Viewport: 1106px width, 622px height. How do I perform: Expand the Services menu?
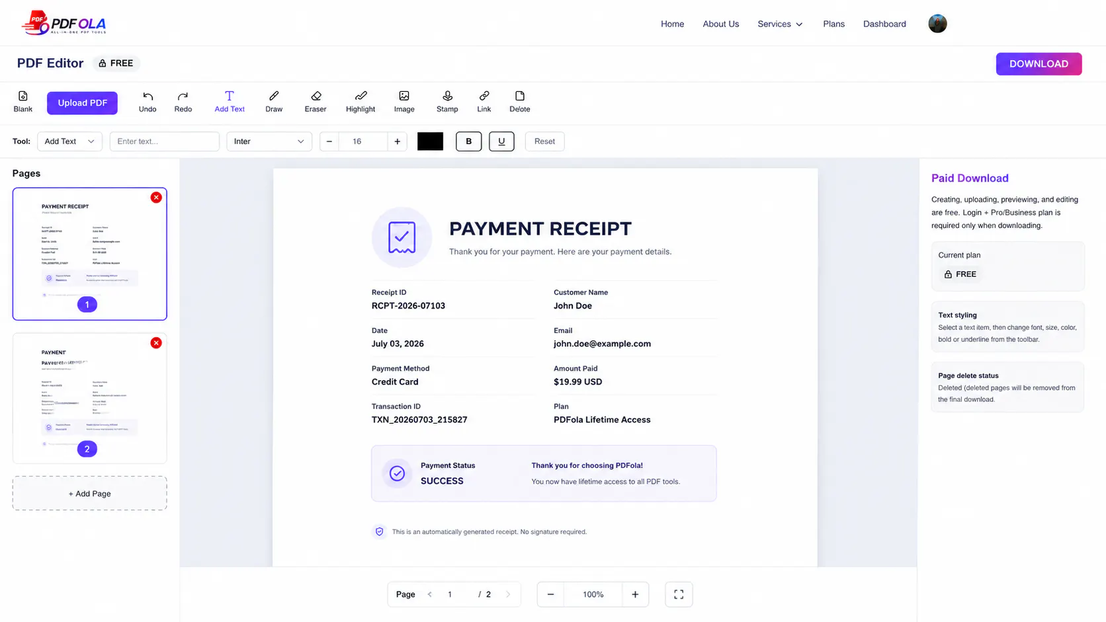[x=780, y=24]
